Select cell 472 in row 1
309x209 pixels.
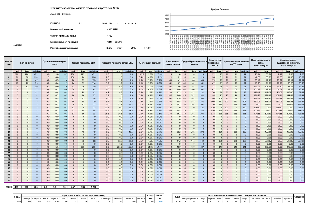[37, 74]
